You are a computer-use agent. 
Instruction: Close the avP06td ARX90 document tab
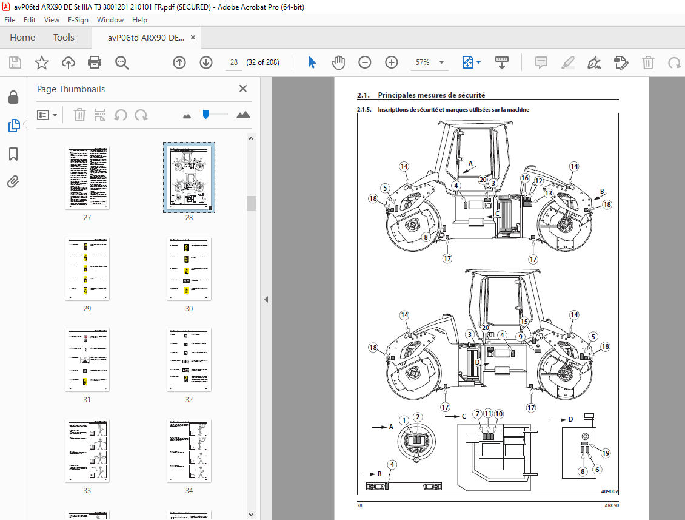point(193,38)
